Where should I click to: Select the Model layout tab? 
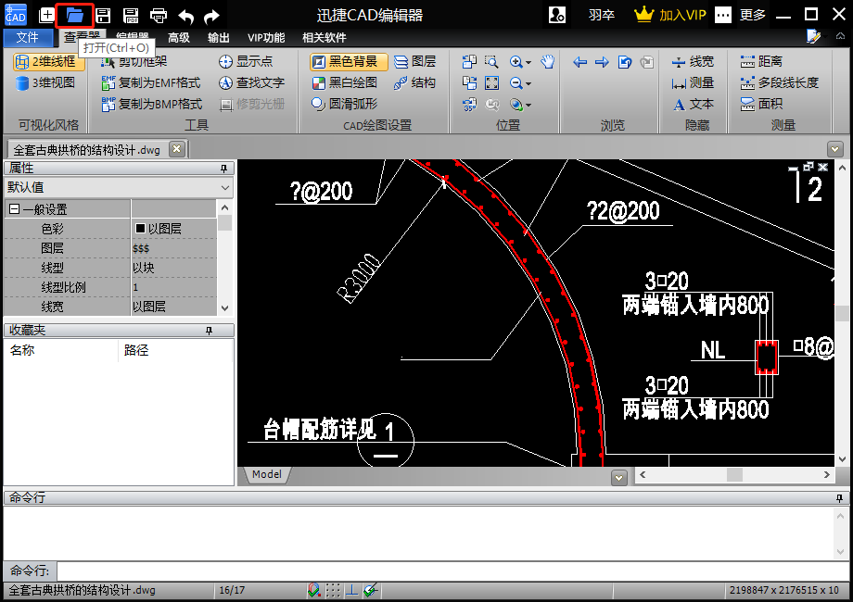coord(267,474)
